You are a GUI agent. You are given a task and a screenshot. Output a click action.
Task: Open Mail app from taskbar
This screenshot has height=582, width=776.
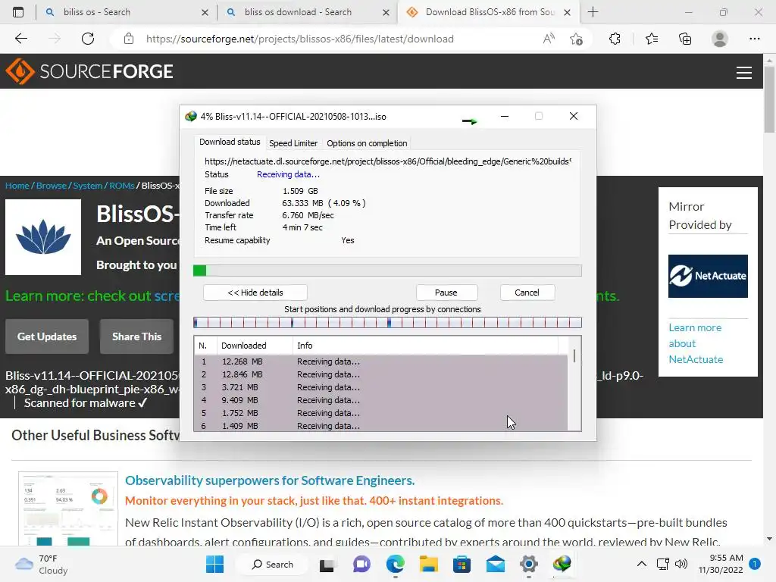[495, 564]
